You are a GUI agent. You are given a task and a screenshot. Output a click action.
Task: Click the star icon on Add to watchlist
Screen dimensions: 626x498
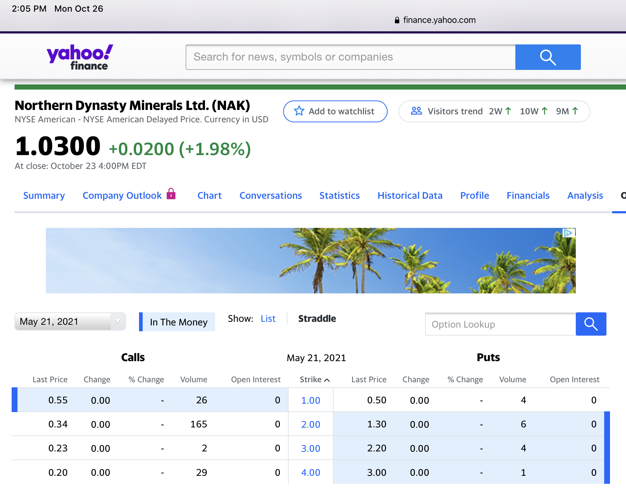coord(299,111)
